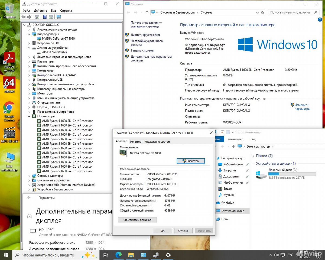Click the Forward arrow in Device Manager toolbar
This screenshot has width=325, height=260.
(x=29, y=17)
